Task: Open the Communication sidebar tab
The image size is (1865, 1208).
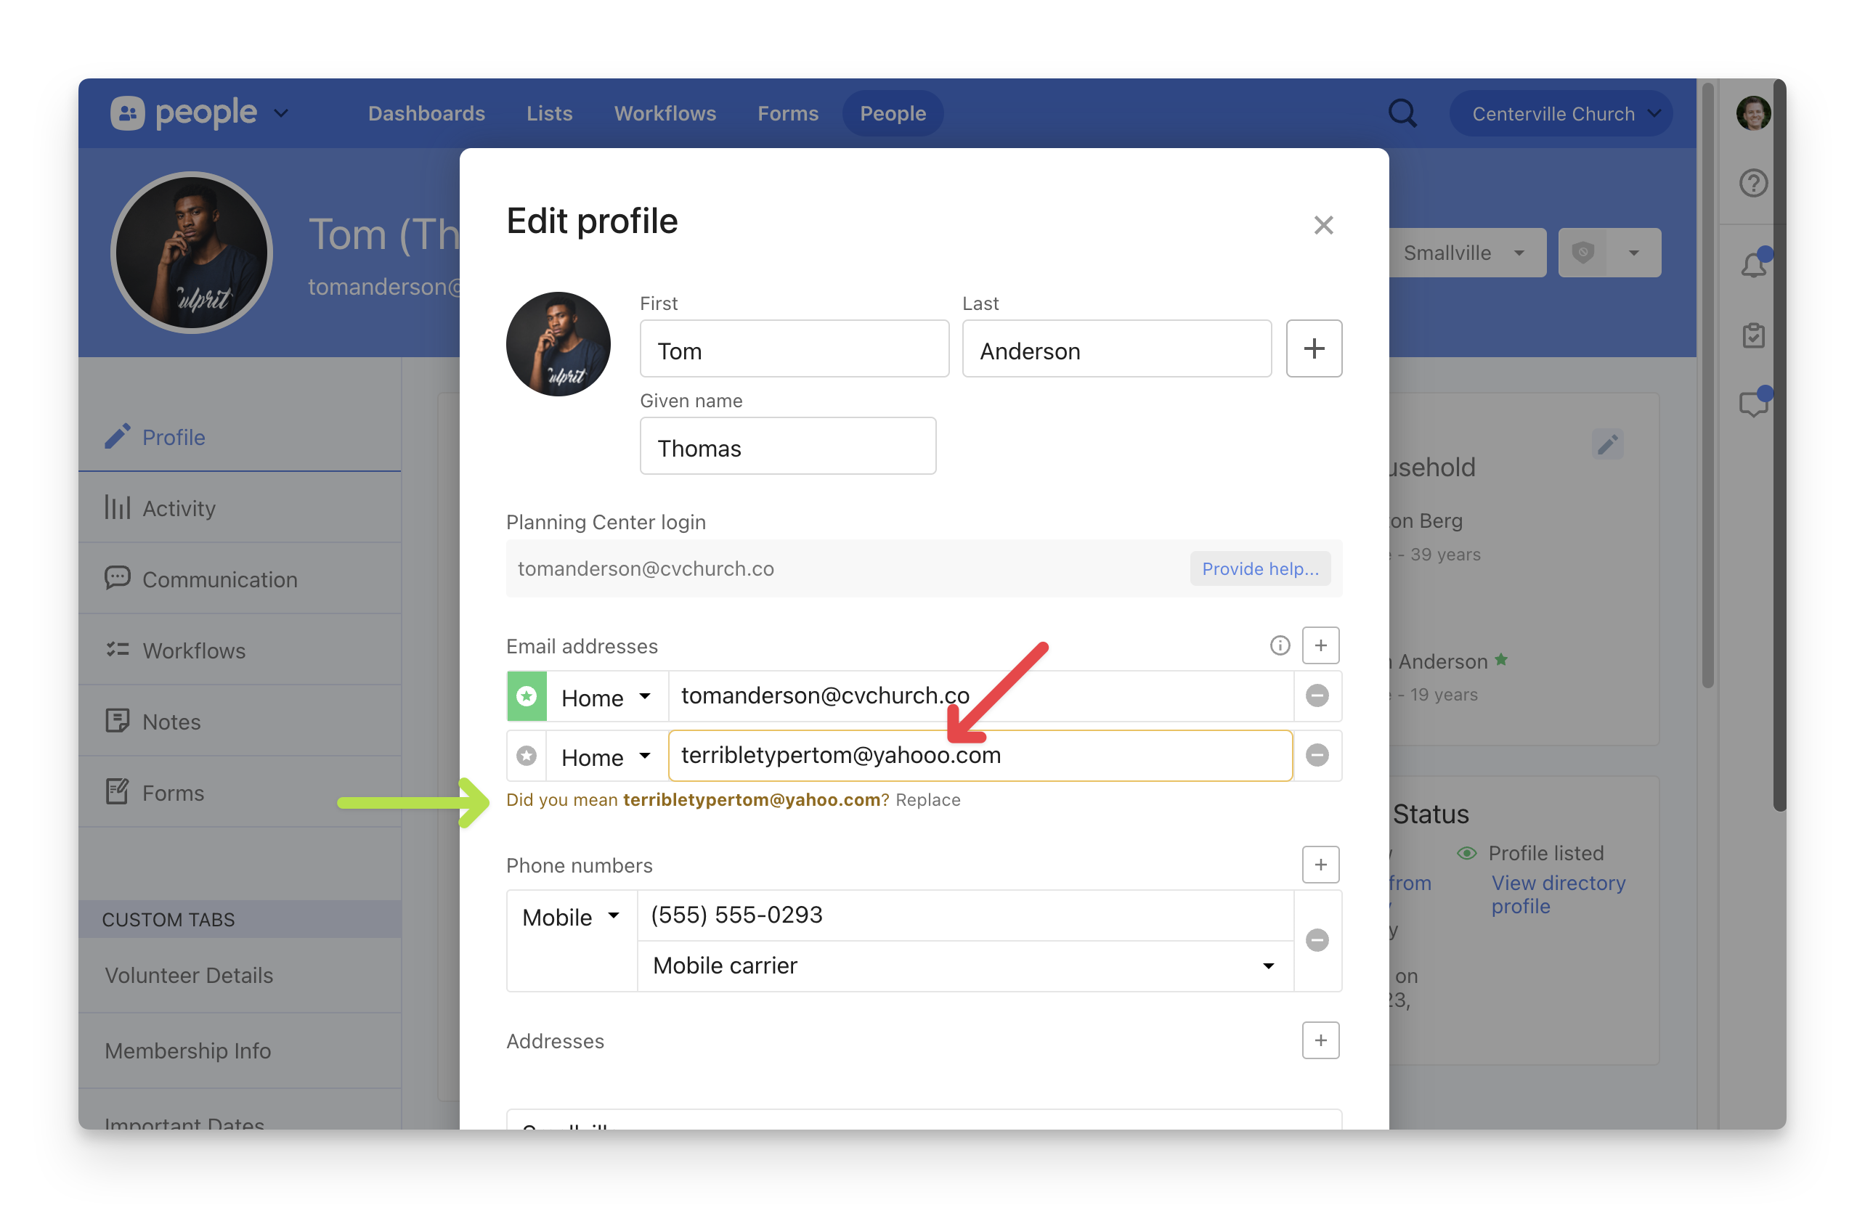Action: pyautogui.click(x=219, y=580)
